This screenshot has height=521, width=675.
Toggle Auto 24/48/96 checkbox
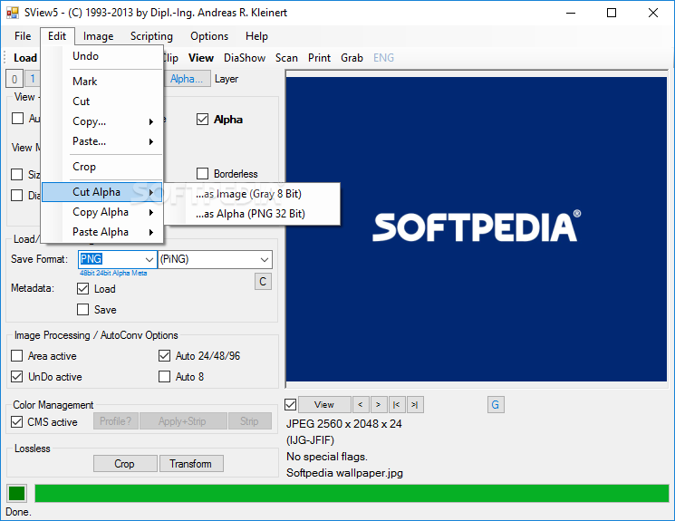point(164,356)
